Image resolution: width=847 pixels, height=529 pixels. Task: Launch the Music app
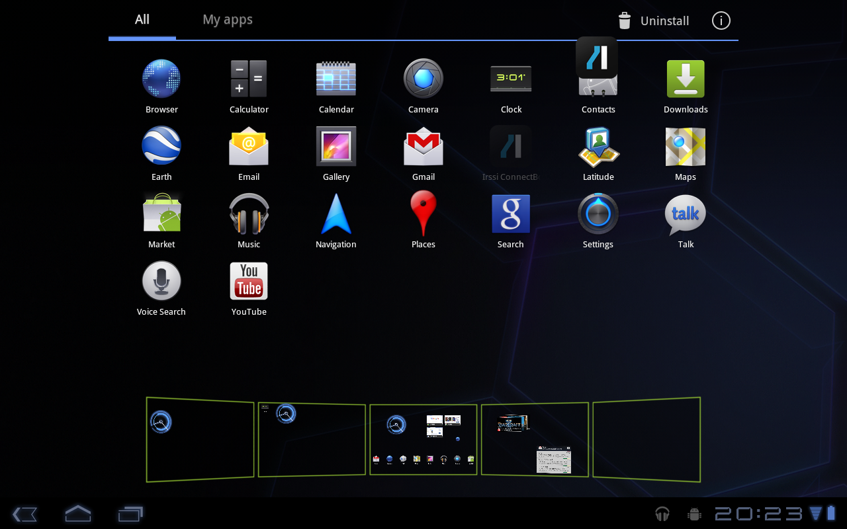[249, 221]
